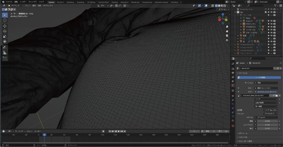Open the レンダー menu
Screen dimensions: 283x147
(x=23, y=2)
